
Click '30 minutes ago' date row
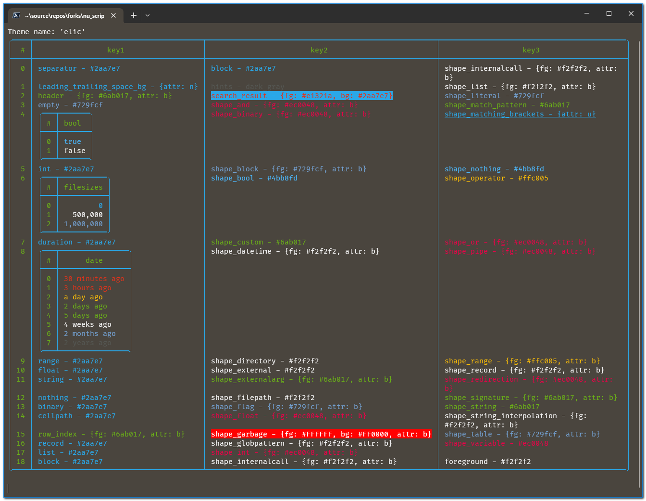(94, 279)
